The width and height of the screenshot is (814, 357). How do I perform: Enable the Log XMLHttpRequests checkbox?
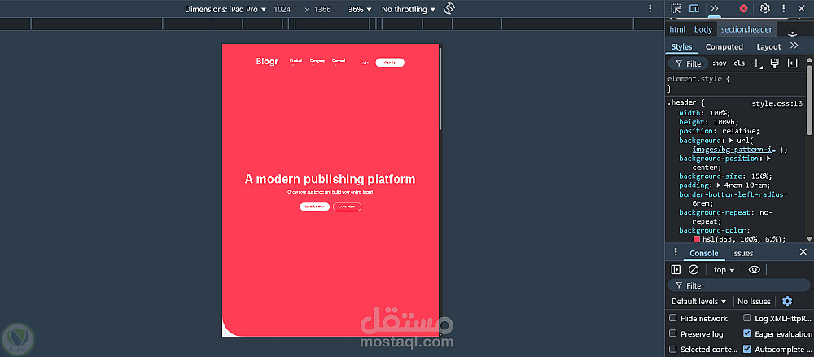pyautogui.click(x=747, y=318)
